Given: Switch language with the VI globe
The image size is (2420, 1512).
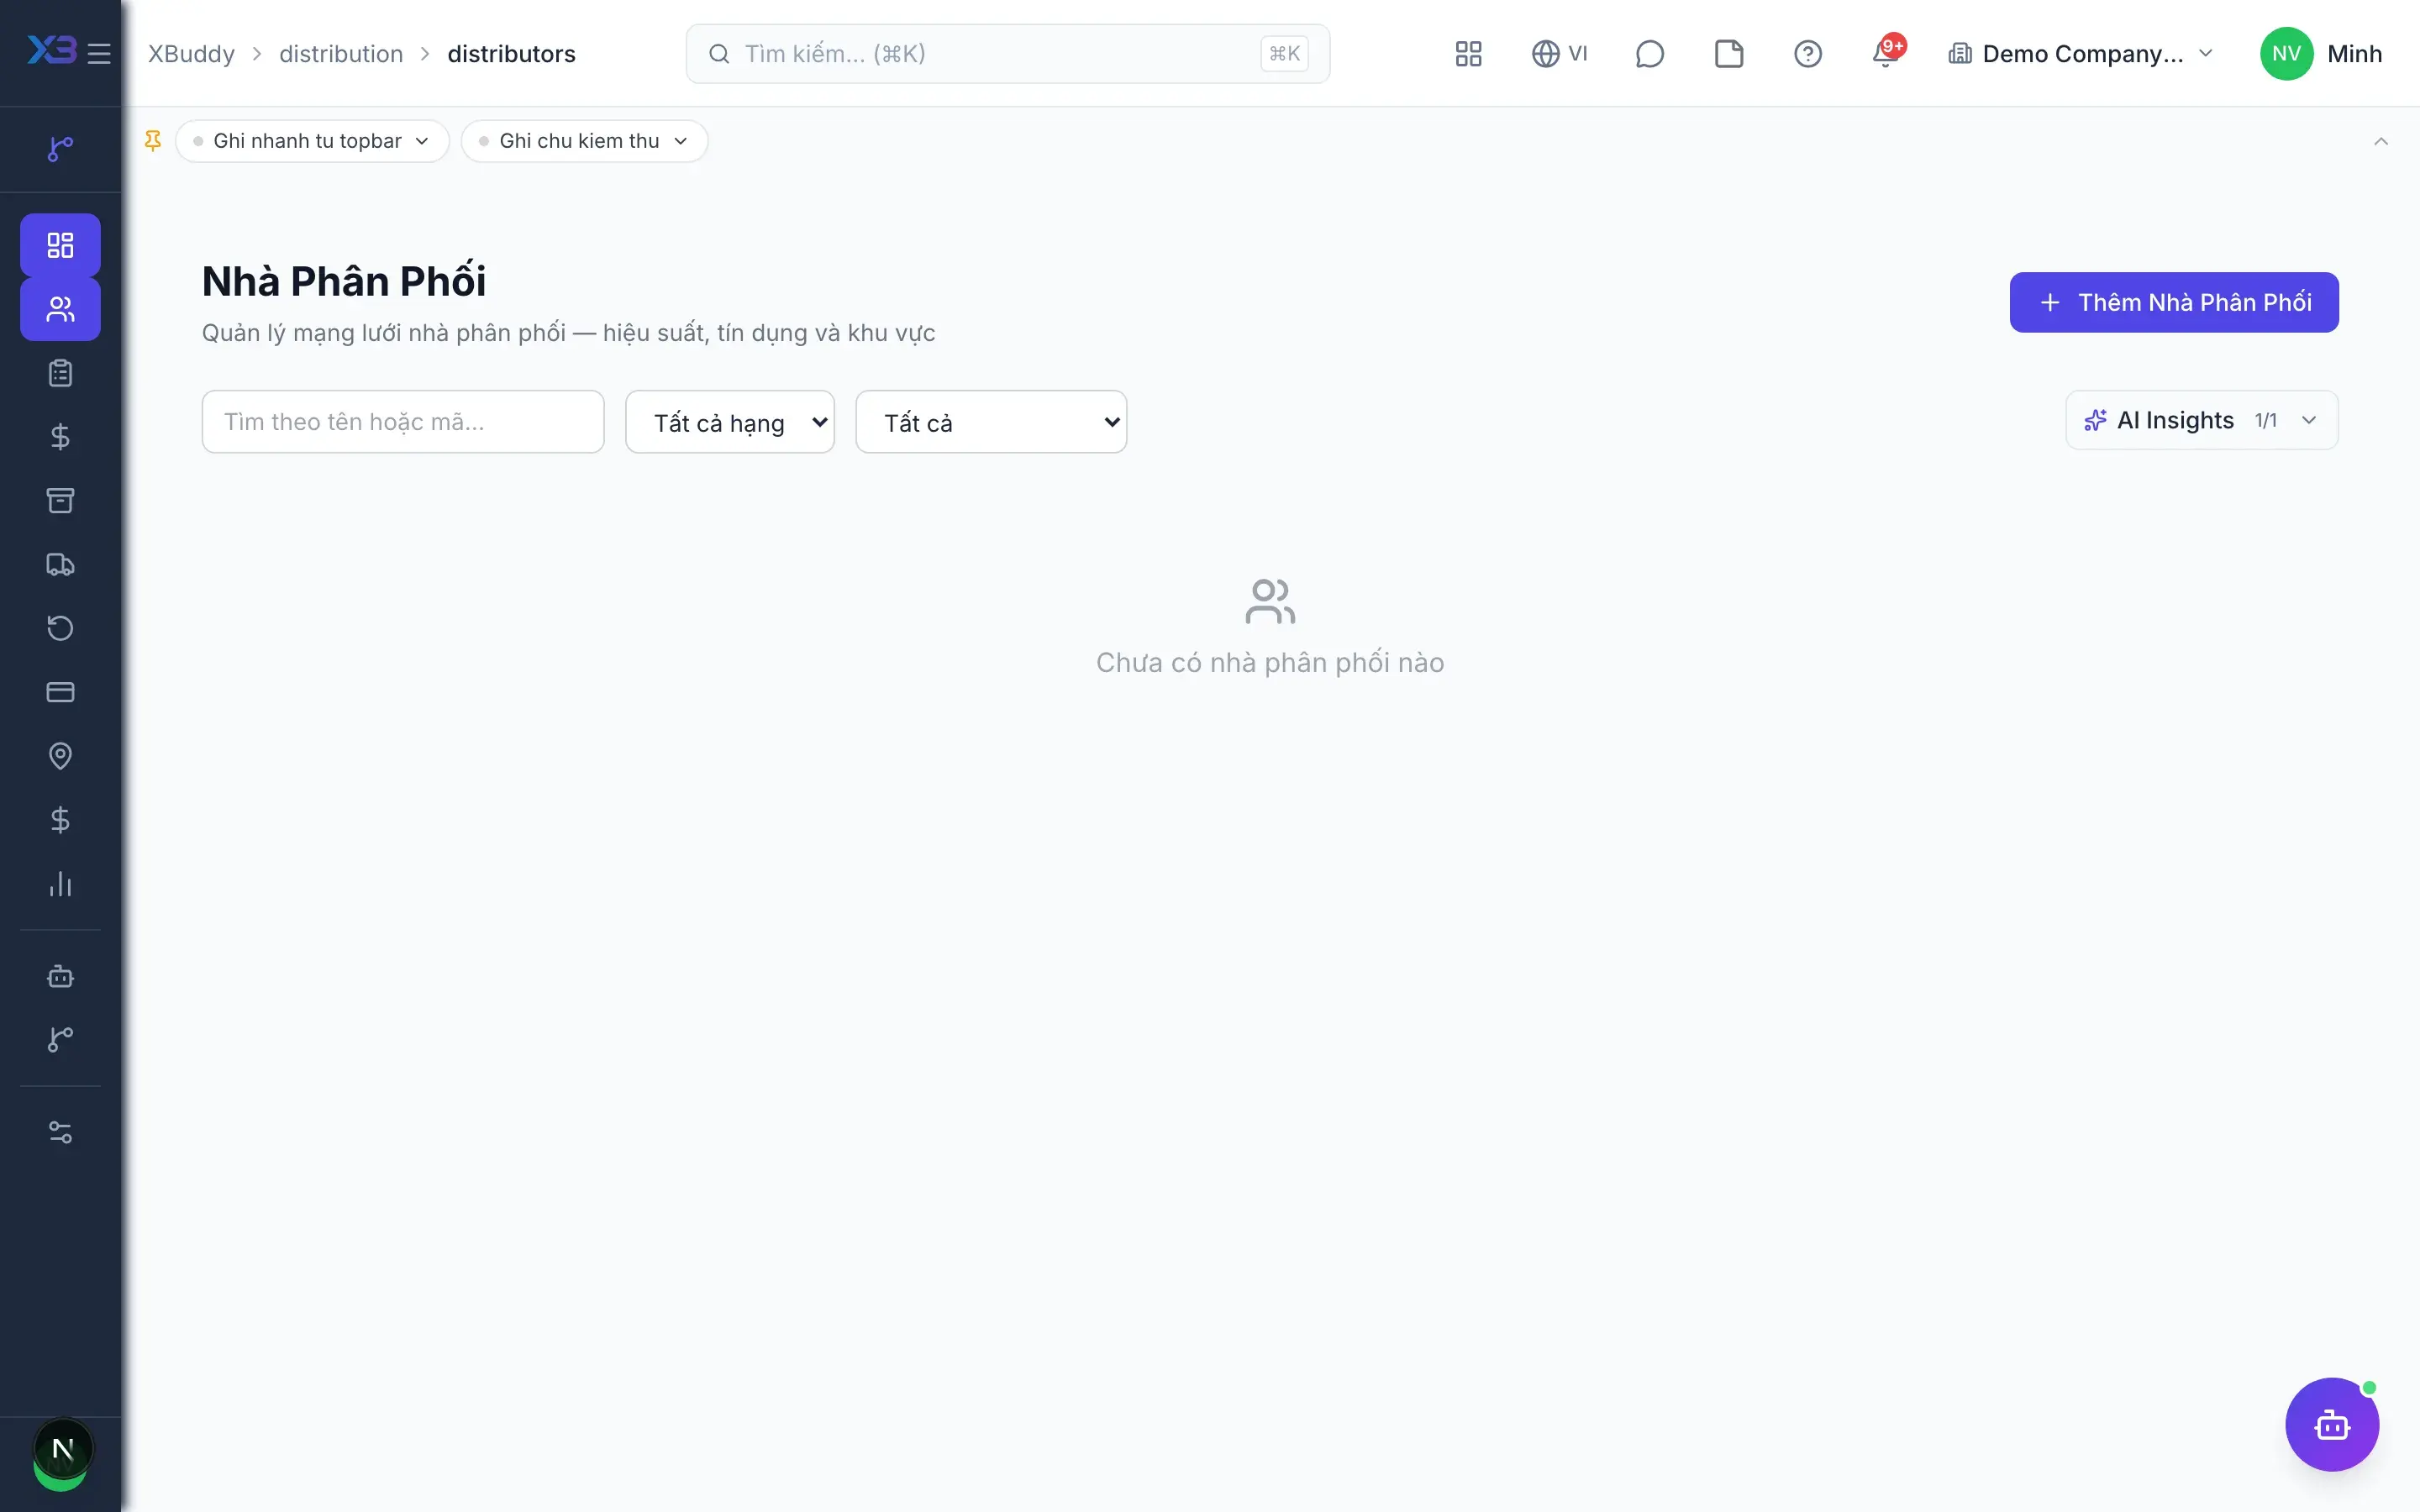Looking at the screenshot, I should coord(1559,54).
